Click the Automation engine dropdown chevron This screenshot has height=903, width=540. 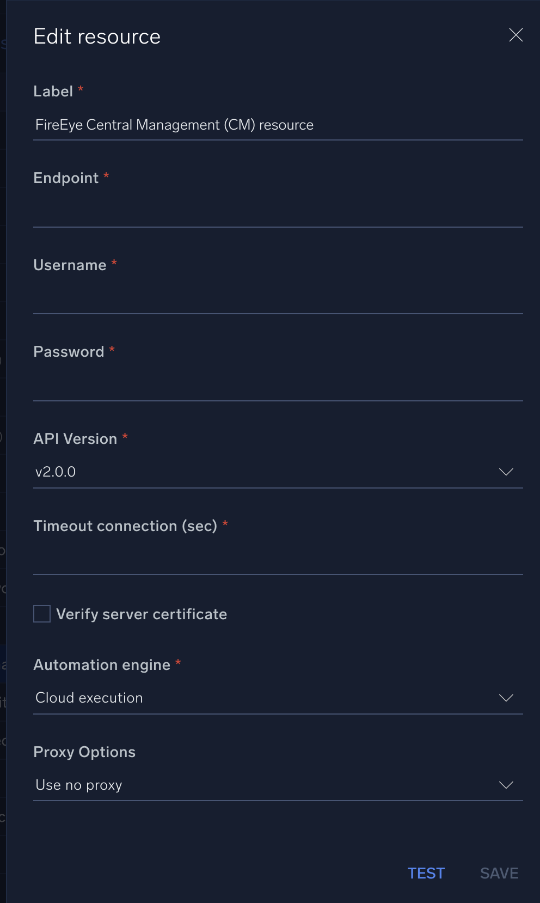[x=506, y=698]
